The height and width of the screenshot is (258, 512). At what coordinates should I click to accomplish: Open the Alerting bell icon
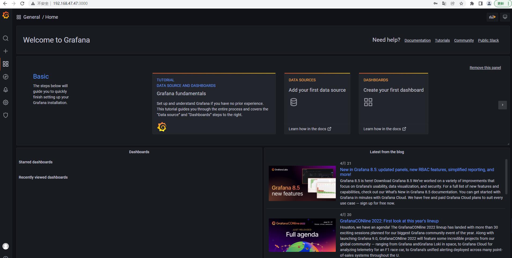(6, 90)
